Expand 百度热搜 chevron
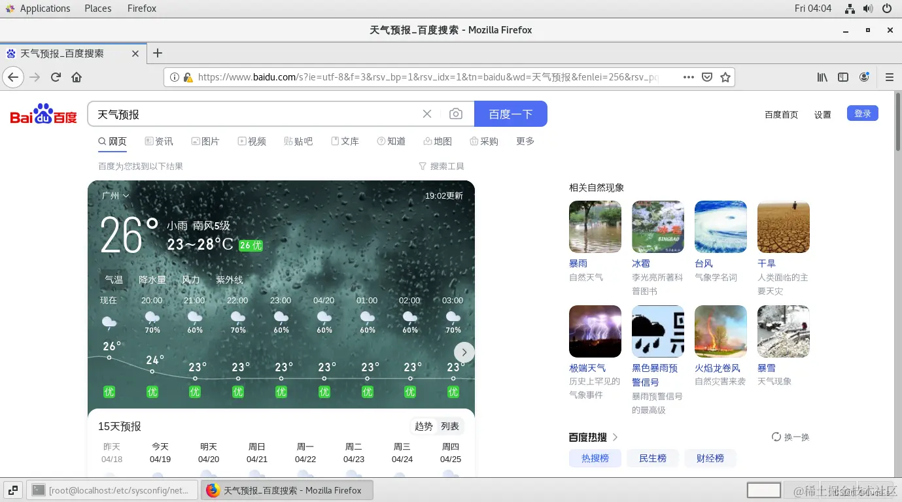902x502 pixels. (x=615, y=437)
